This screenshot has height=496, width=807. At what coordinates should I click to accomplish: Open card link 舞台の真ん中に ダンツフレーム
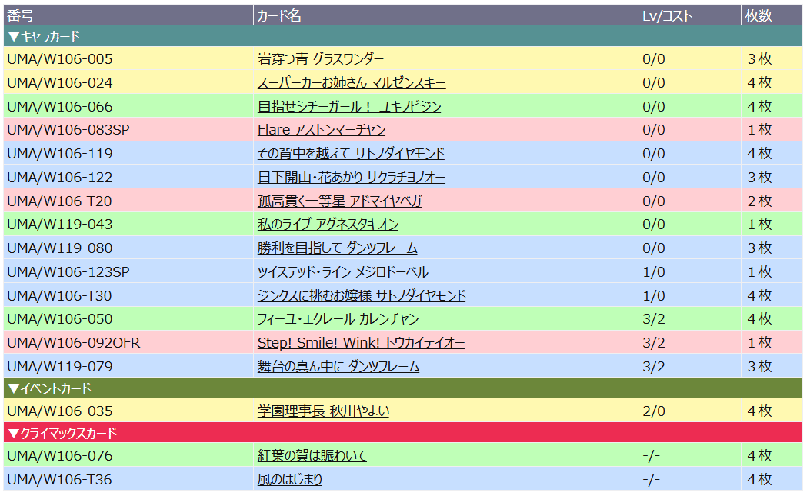(x=338, y=366)
